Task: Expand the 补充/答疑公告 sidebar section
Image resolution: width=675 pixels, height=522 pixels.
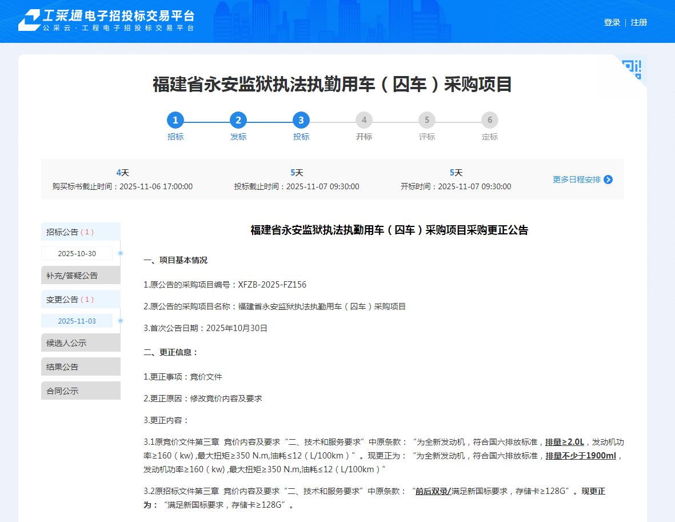Action: coord(81,275)
